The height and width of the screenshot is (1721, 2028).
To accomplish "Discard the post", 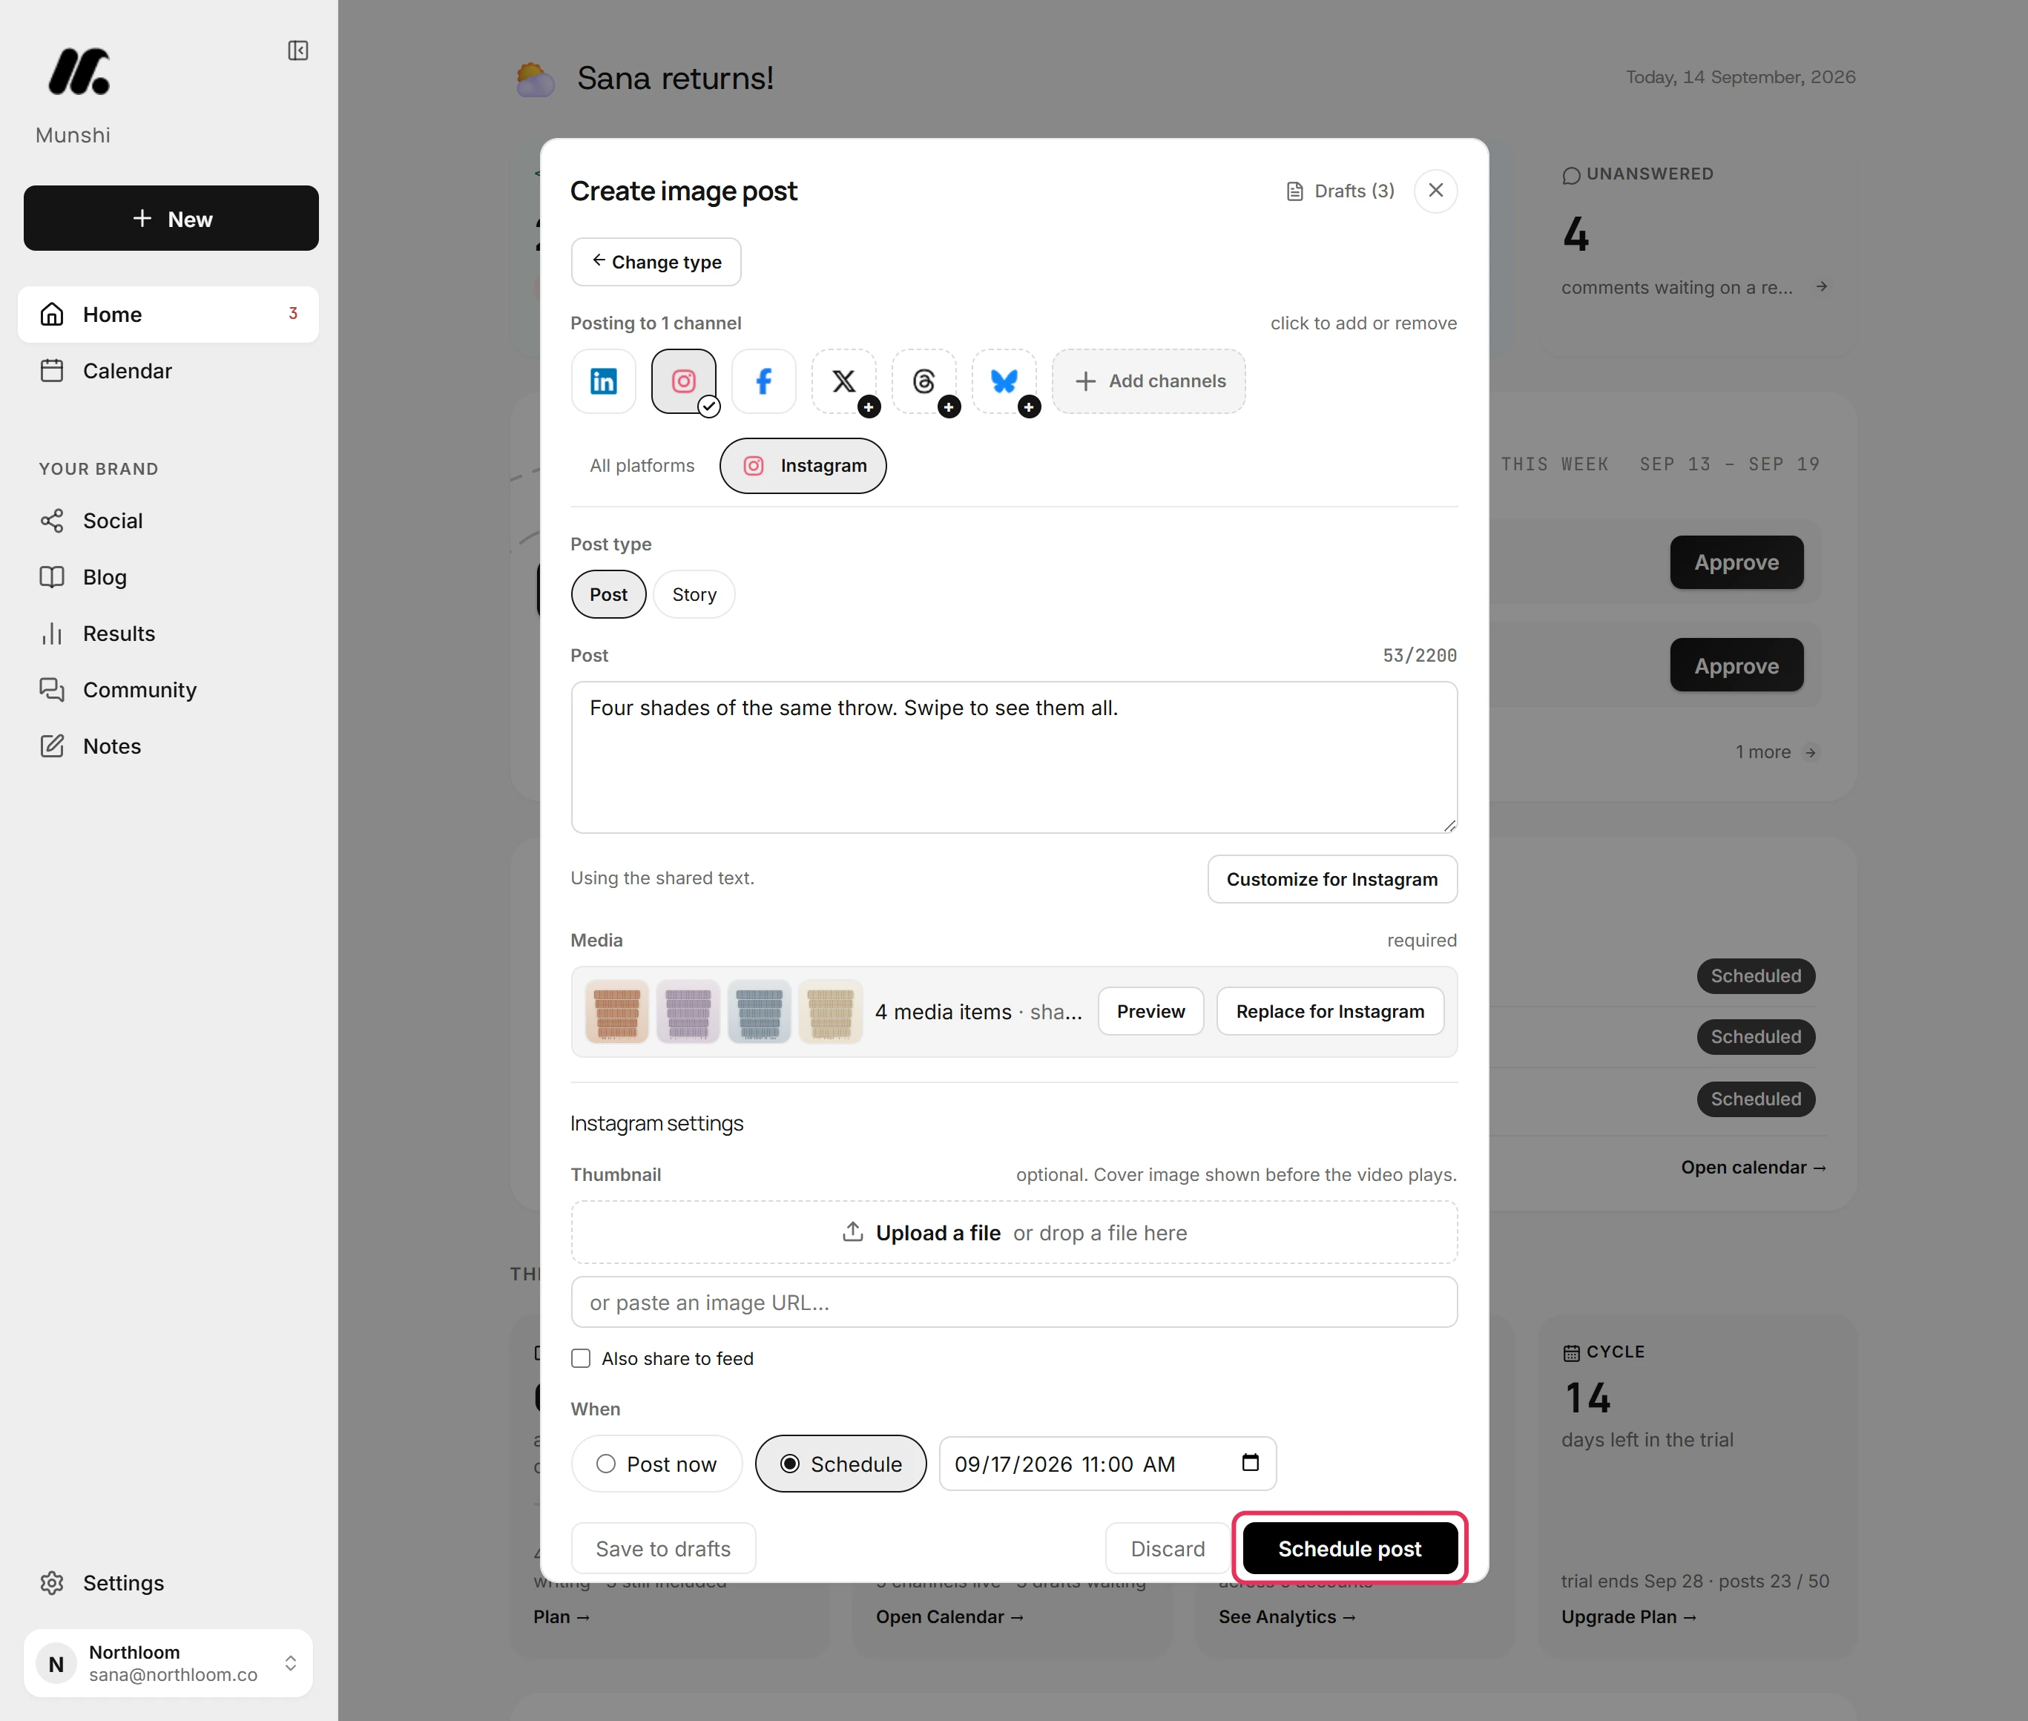I will tap(1168, 1548).
